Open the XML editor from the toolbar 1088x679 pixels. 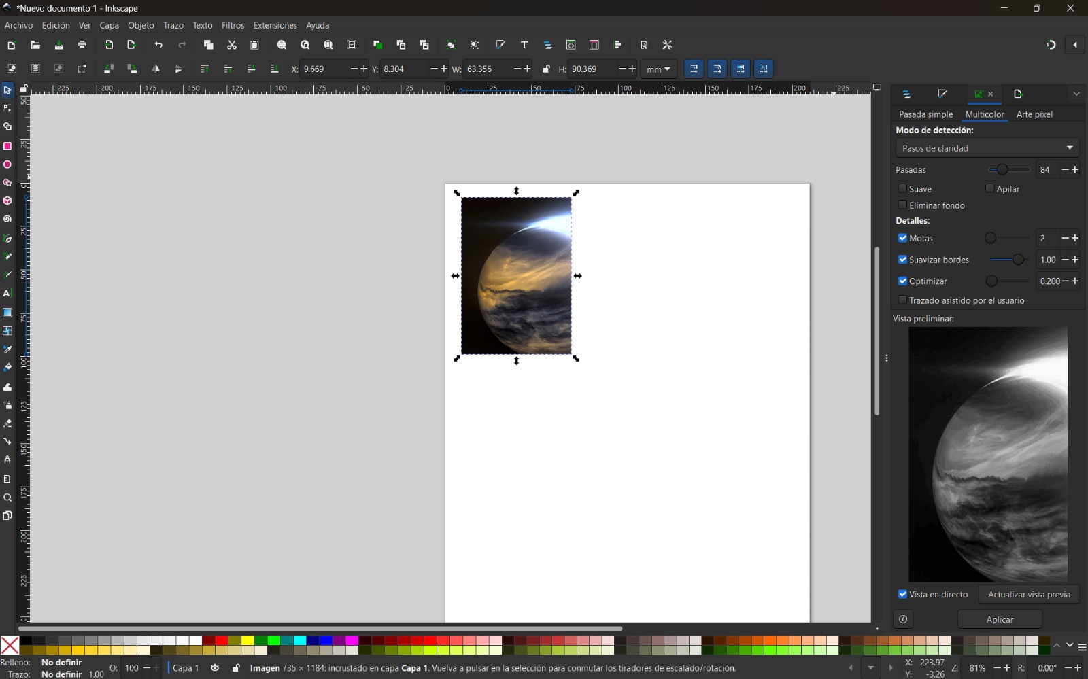point(571,45)
